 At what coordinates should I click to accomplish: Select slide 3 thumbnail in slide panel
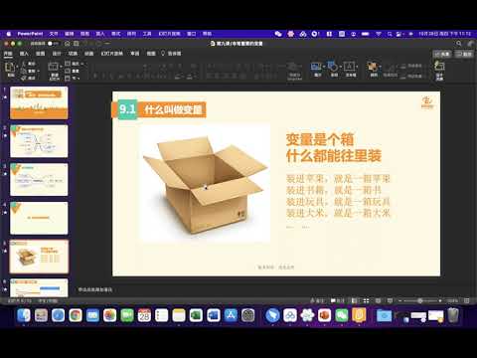(39, 180)
